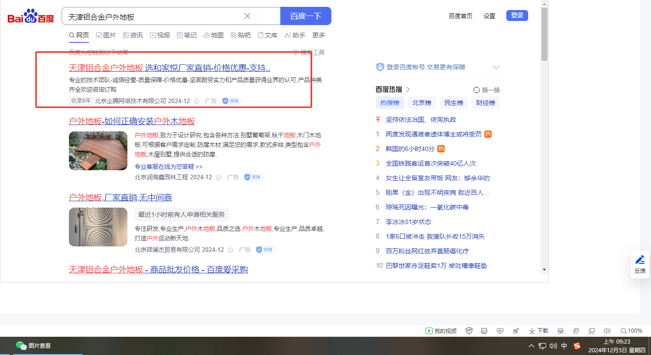Open downloads from the status bar
This screenshot has height=355, width=651.
(x=539, y=331)
